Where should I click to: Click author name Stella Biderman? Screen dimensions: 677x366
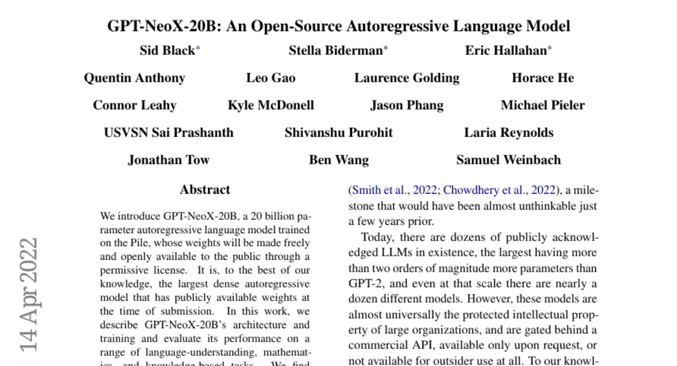pyautogui.click(x=335, y=50)
